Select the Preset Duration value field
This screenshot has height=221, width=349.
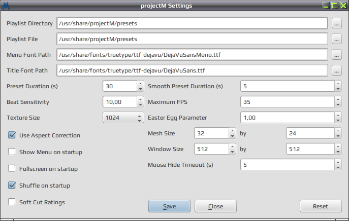(x=120, y=86)
